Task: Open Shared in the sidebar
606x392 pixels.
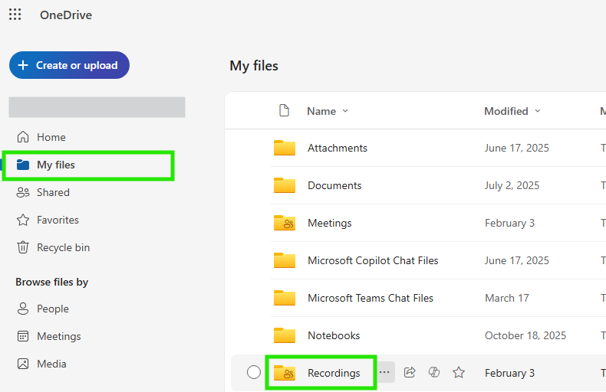Action: coord(53,192)
